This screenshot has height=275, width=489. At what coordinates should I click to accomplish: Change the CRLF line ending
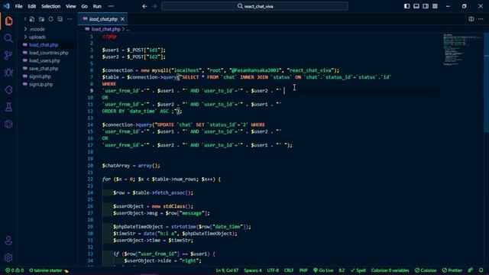(289, 270)
